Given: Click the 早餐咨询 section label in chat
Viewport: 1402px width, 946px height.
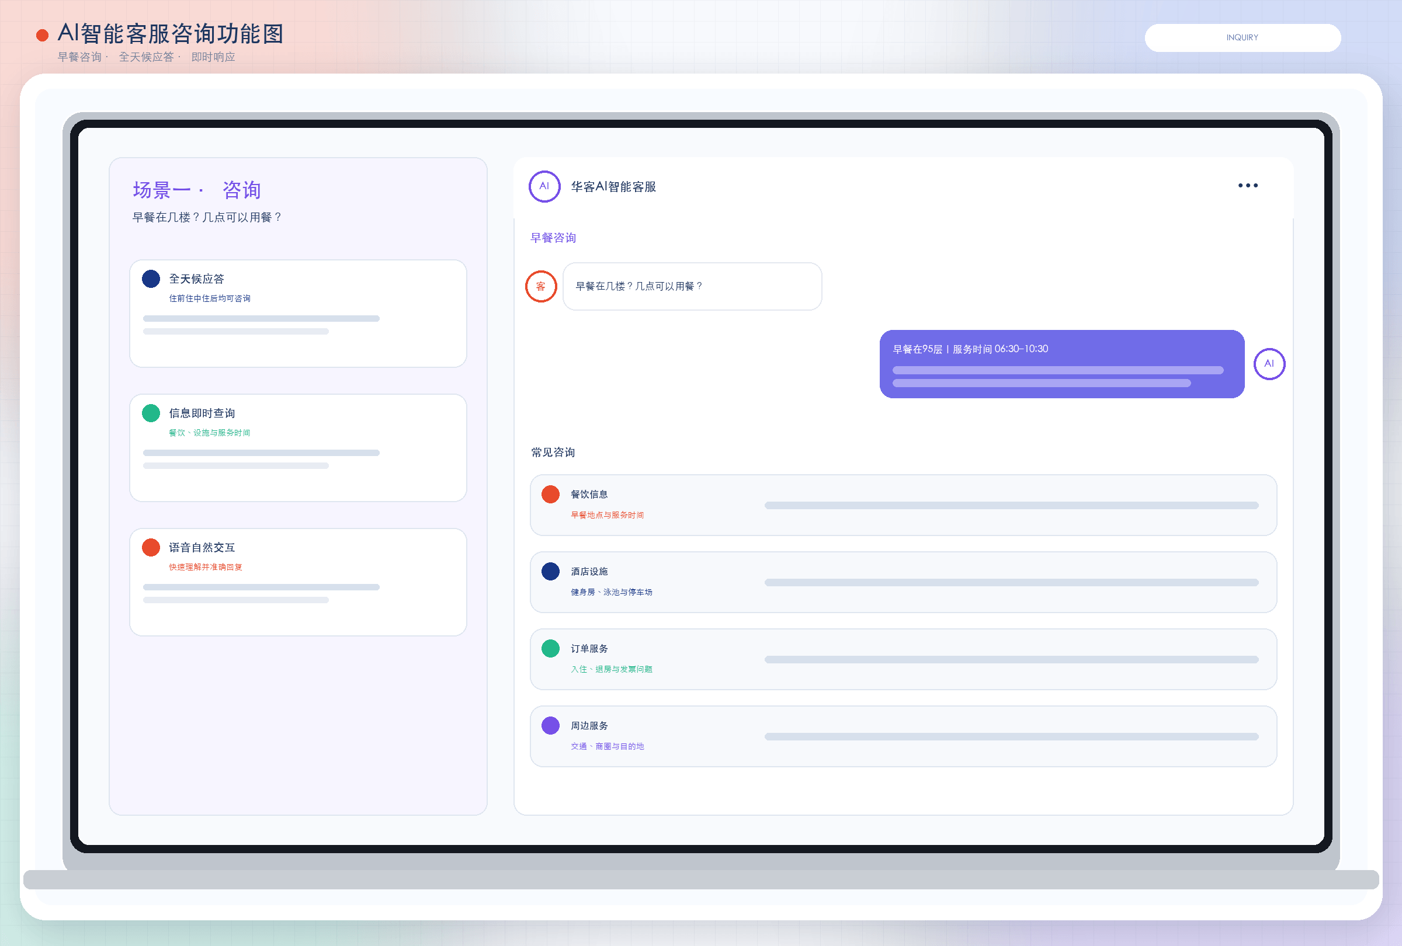Looking at the screenshot, I should (x=553, y=238).
